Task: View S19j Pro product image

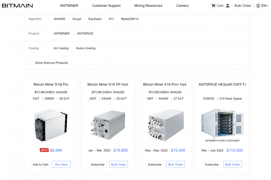Action: (51, 125)
